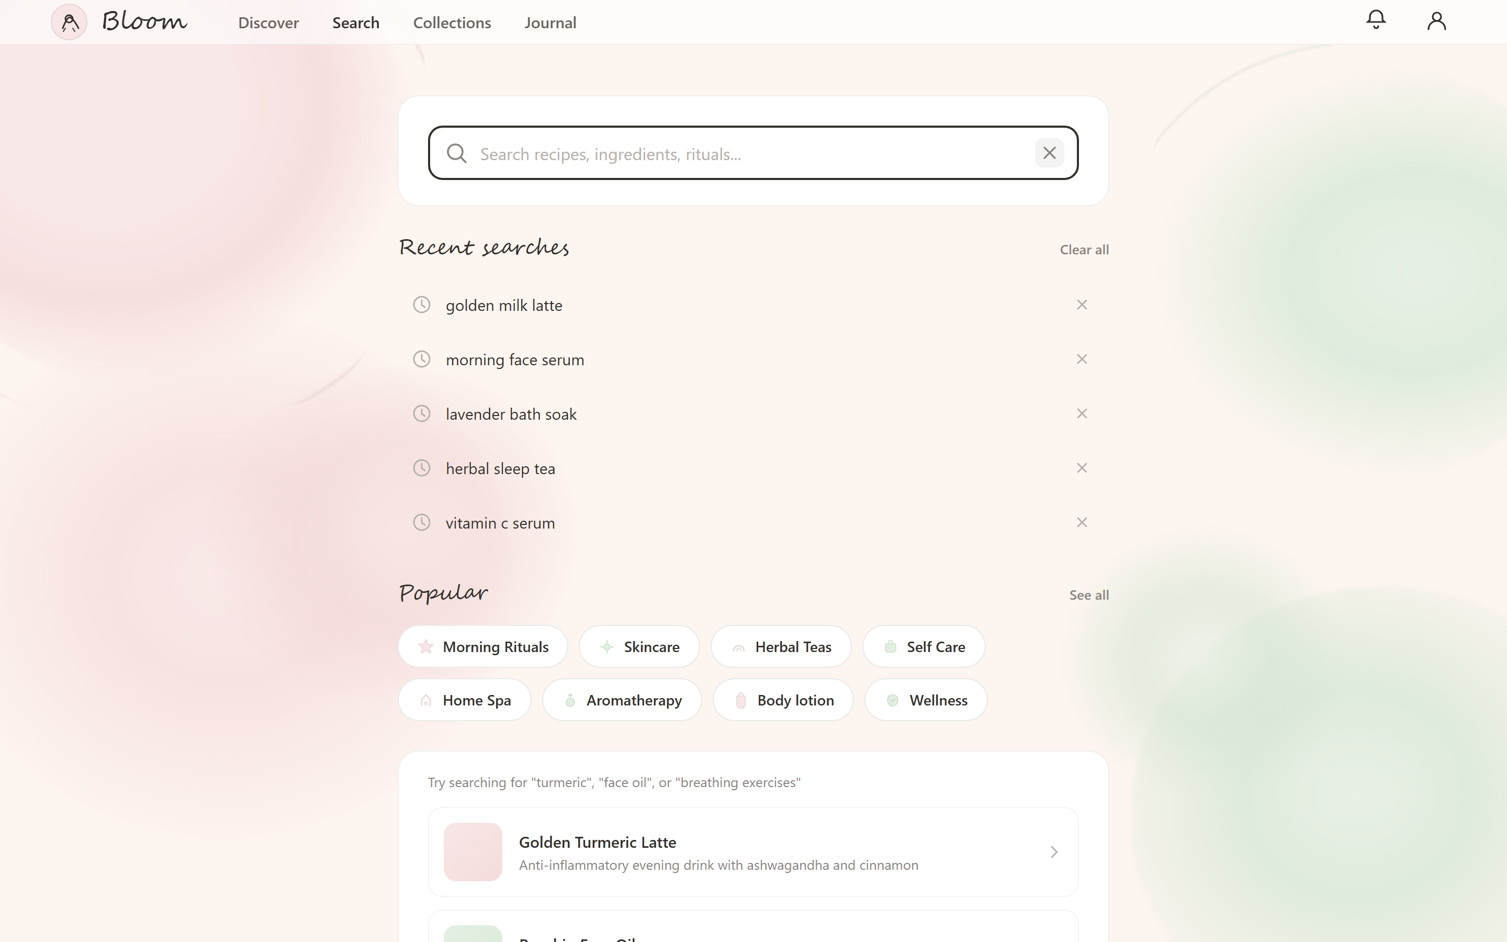Click the star icon on Morning Rituals chip

coord(426,647)
